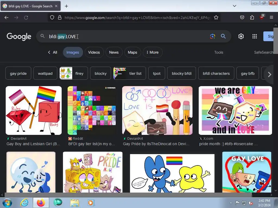Open the Happy Pride Month image
Image resolution: width=278 pixels, height=208 pixels.
pyautogui.click(x=93, y=172)
